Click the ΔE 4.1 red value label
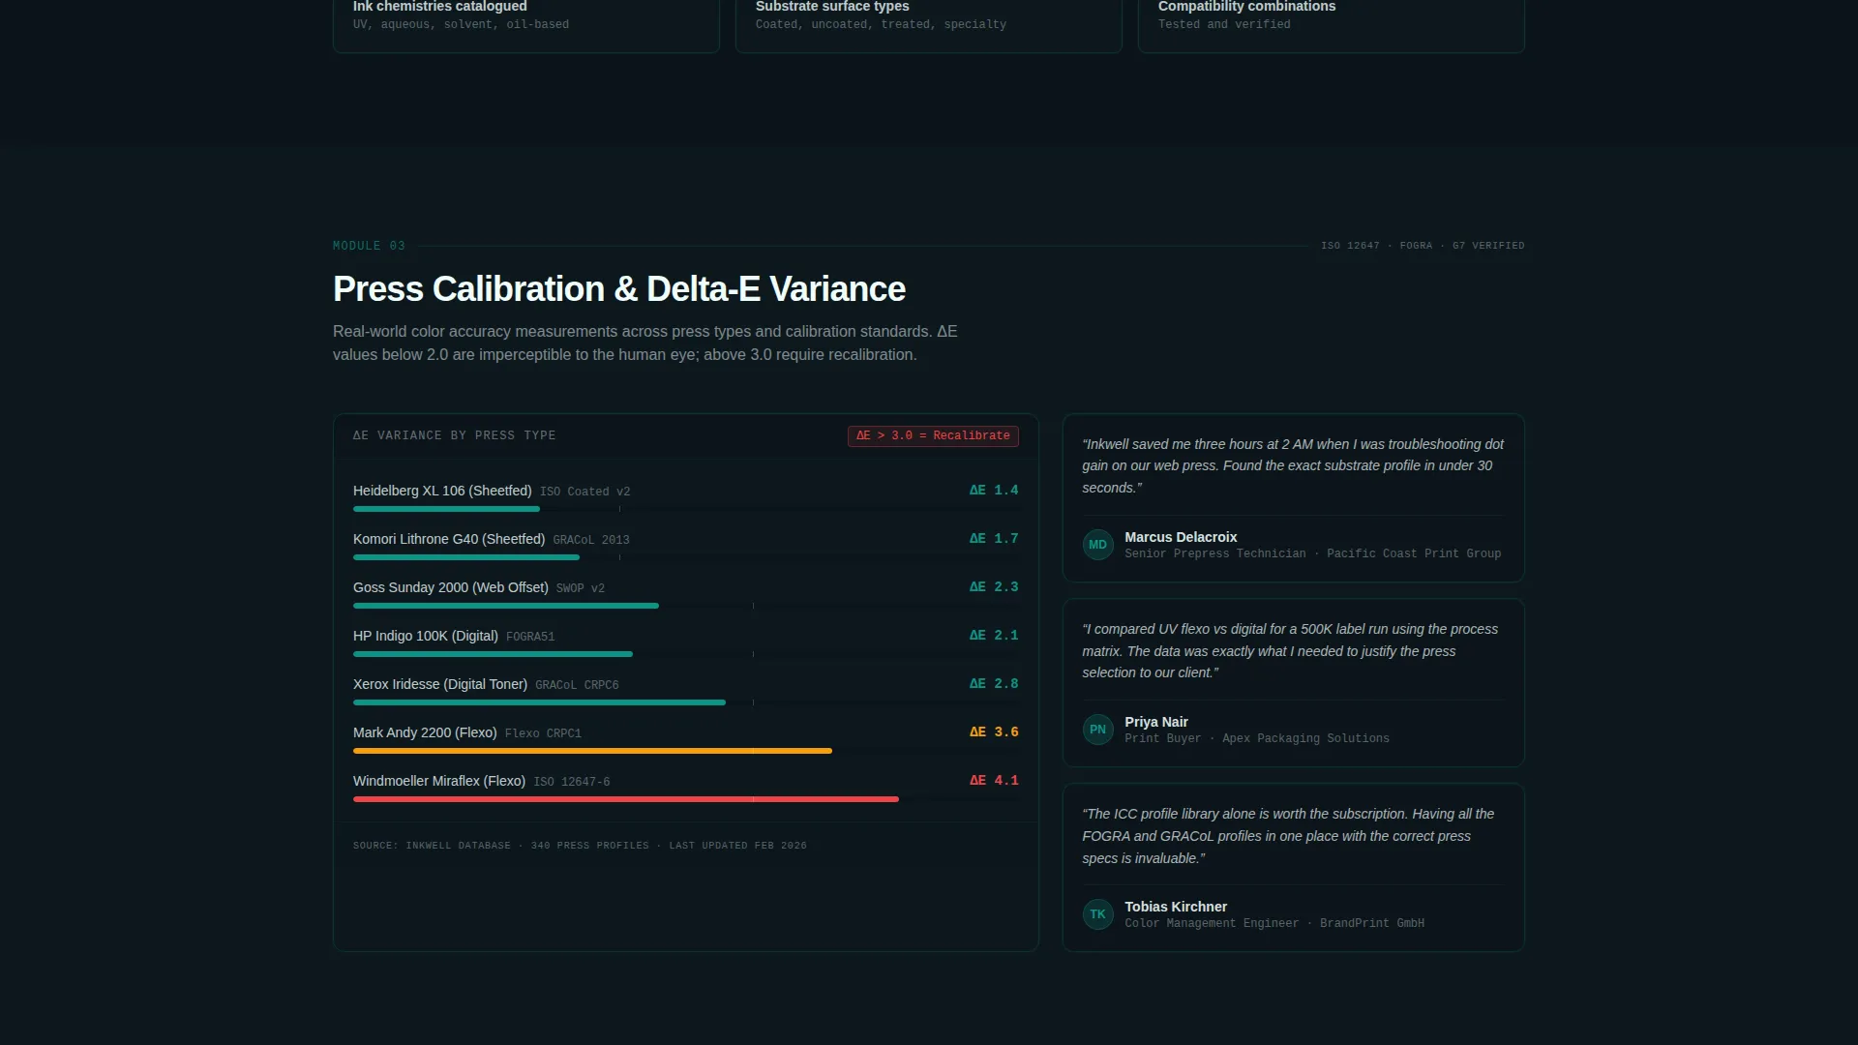Image resolution: width=1858 pixels, height=1045 pixels. point(994,781)
